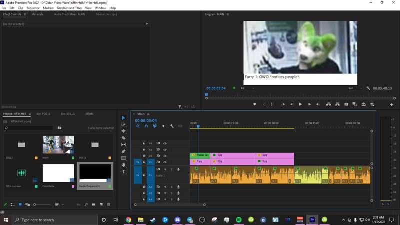Click Play in the Program monitor
Viewport: 400px width, 225px height.
[x=300, y=104]
